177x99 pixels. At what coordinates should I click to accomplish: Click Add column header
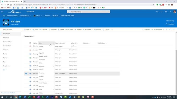[x=102, y=43]
